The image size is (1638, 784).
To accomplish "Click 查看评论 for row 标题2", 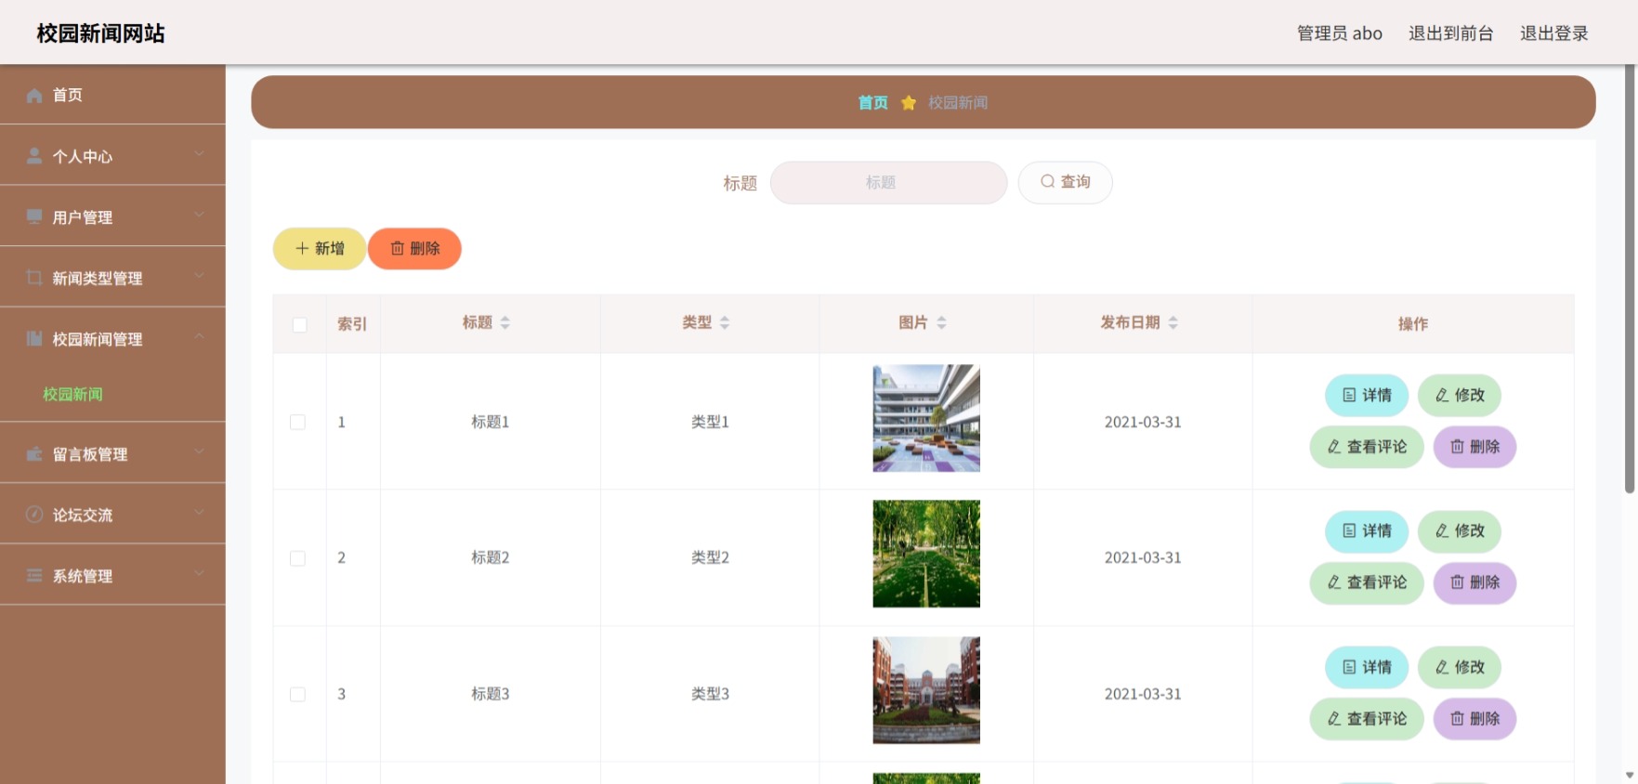I will [1367, 582].
